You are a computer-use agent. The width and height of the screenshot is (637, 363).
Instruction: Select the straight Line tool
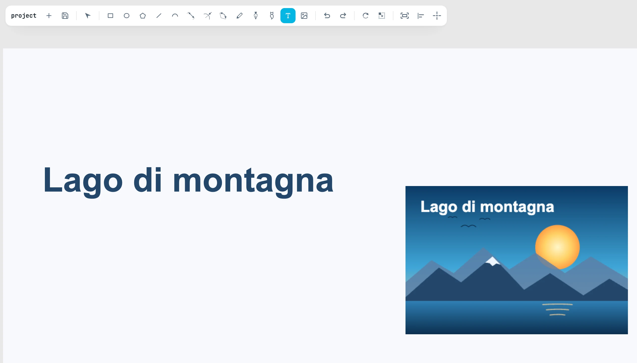tap(159, 16)
